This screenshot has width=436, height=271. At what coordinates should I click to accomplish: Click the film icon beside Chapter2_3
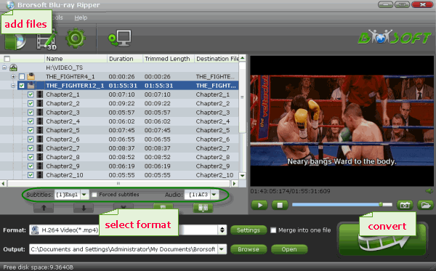pyautogui.click(x=40, y=113)
